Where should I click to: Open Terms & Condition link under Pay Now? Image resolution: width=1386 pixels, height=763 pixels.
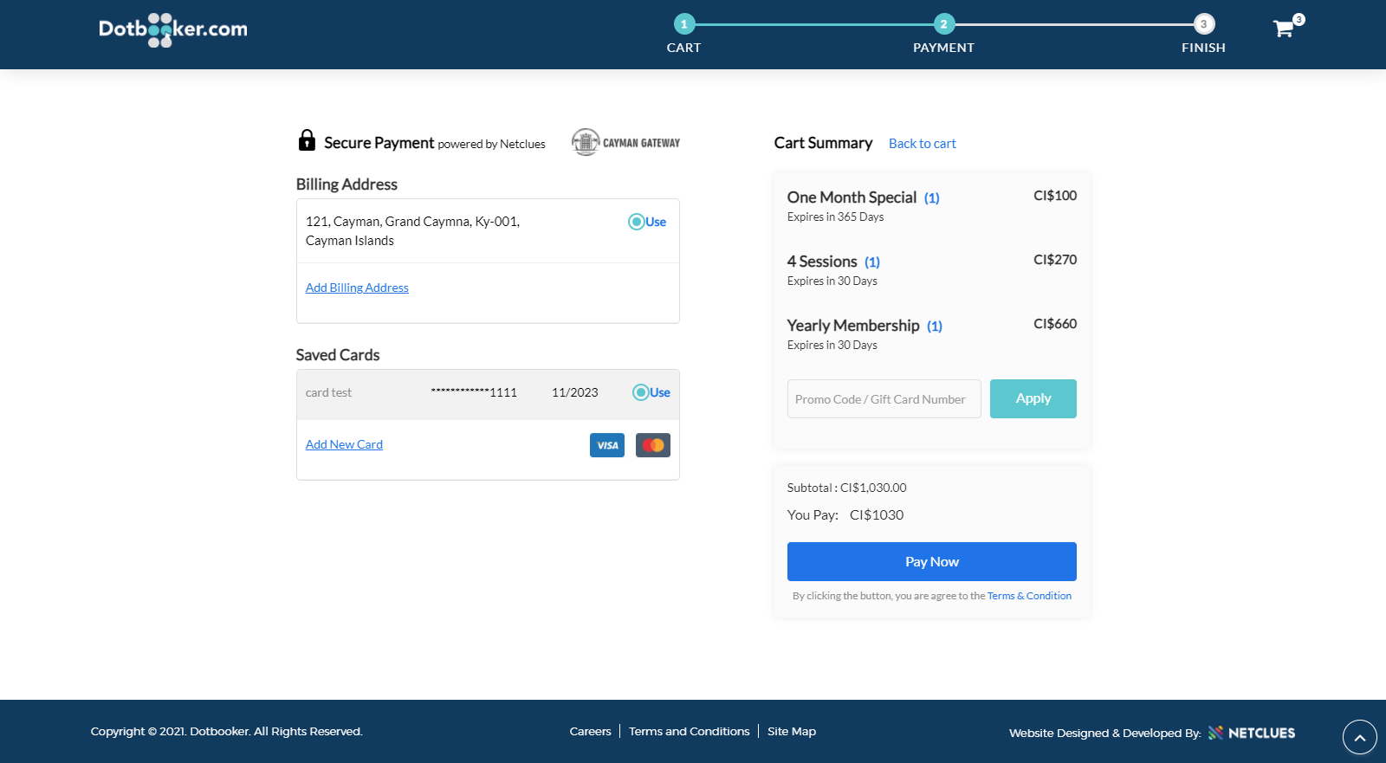coord(1029,596)
